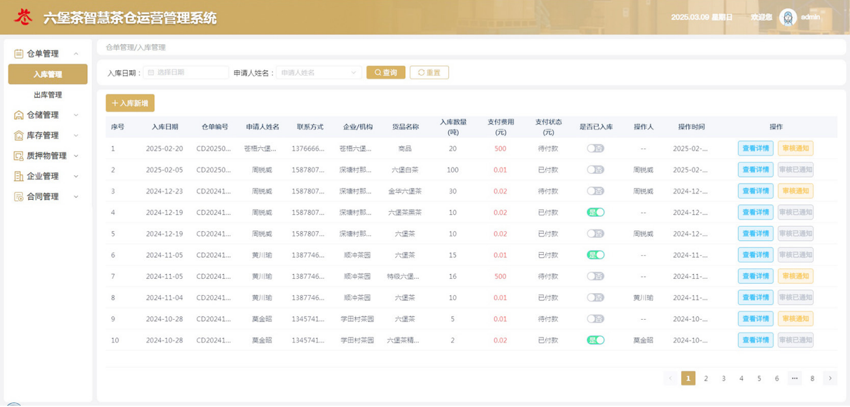
Task: Expand the 仓储管理 chevron
Action: [x=76, y=115]
